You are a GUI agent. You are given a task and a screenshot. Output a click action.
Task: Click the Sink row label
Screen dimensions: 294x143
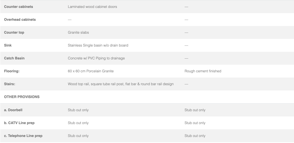pos(8,45)
